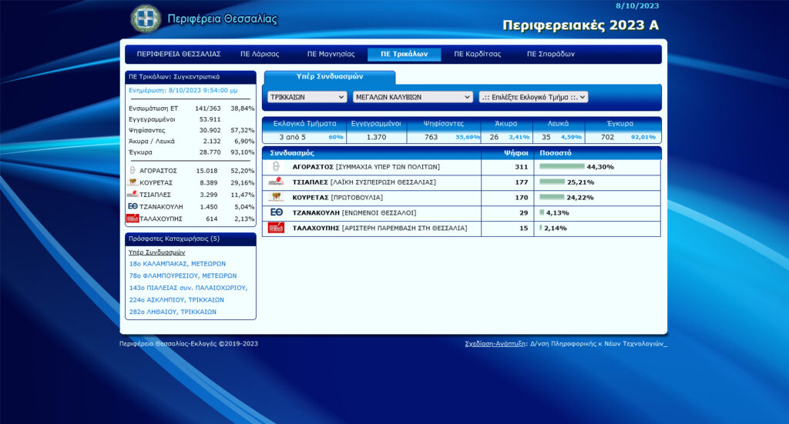Click ΤΑΛΑΧΟΥΠΗΣ 2,14% percentage bar
The height and width of the screenshot is (424, 789).
540,228
